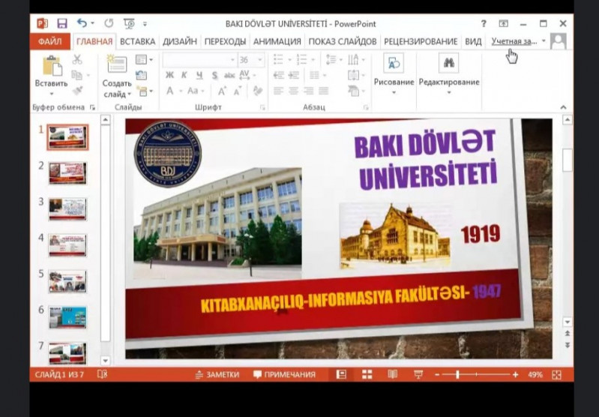Select slide 3 thumbnail
Viewport: 599px width, 417px height.
coord(67,209)
